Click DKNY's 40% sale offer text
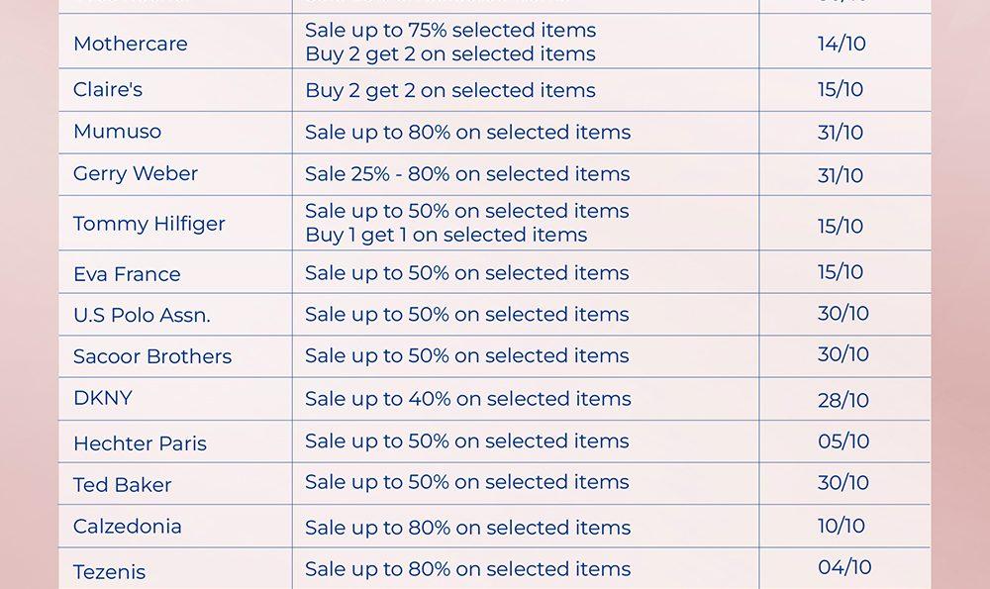Image resolution: width=990 pixels, height=589 pixels. pyautogui.click(x=467, y=399)
